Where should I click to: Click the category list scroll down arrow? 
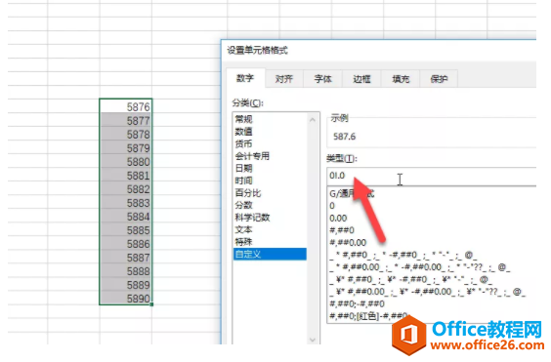click(x=313, y=340)
